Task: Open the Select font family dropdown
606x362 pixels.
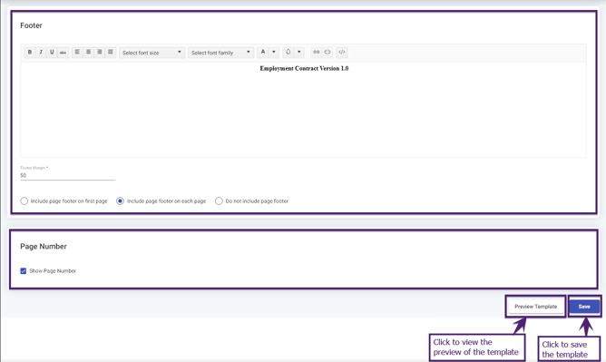Action: [220, 53]
